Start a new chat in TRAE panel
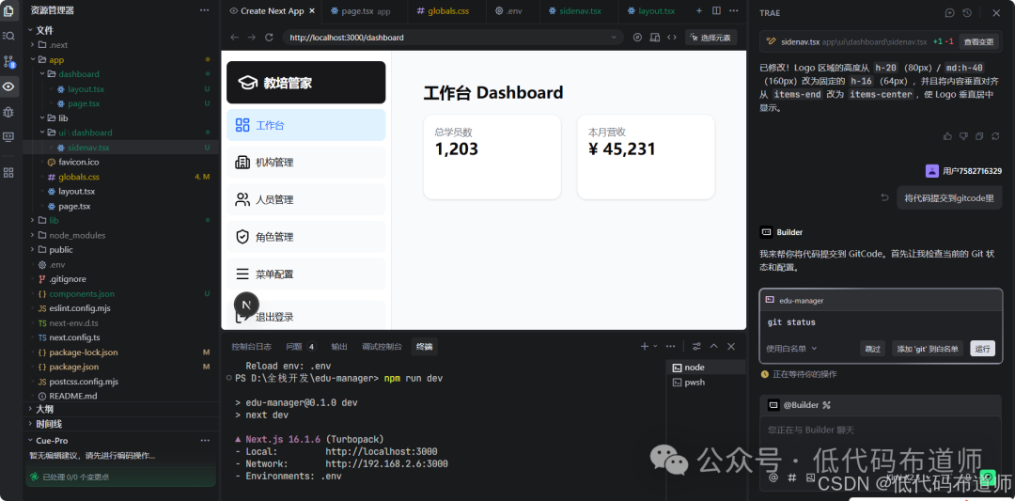Image resolution: width=1015 pixels, height=501 pixels. pos(950,13)
